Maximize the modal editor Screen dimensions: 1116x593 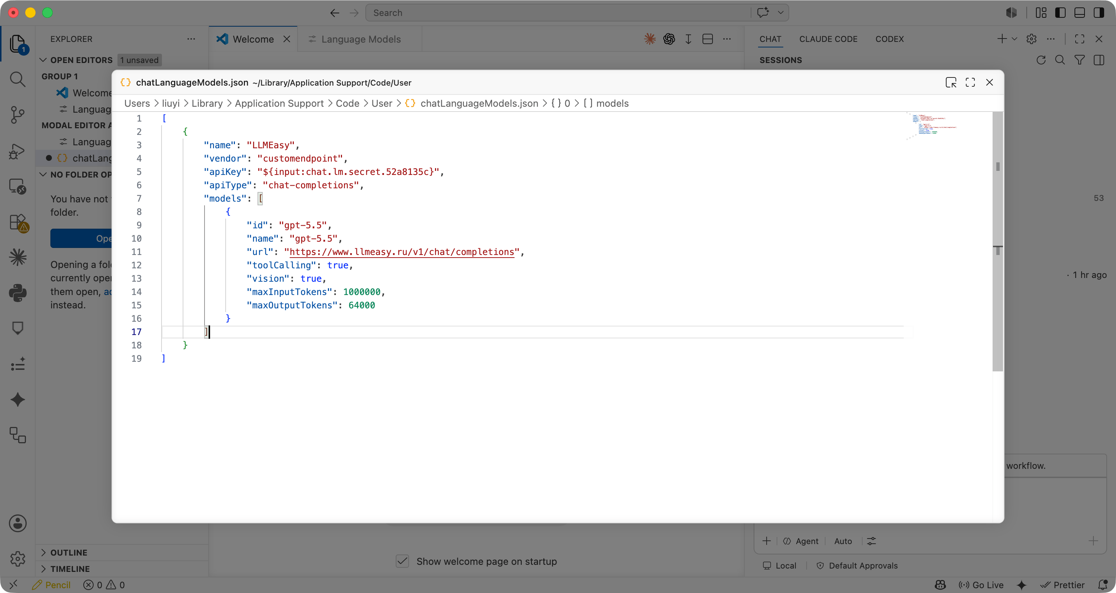[x=970, y=82]
